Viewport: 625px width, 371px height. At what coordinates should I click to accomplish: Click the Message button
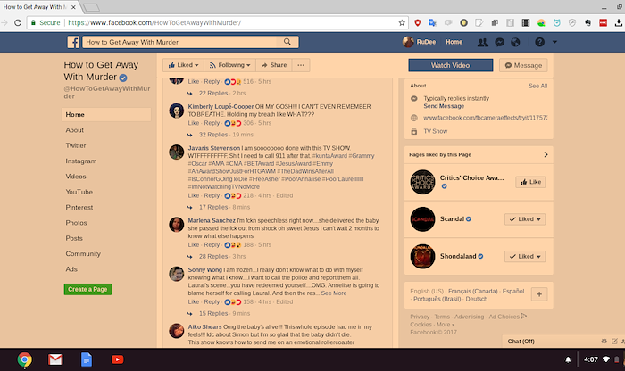(523, 65)
